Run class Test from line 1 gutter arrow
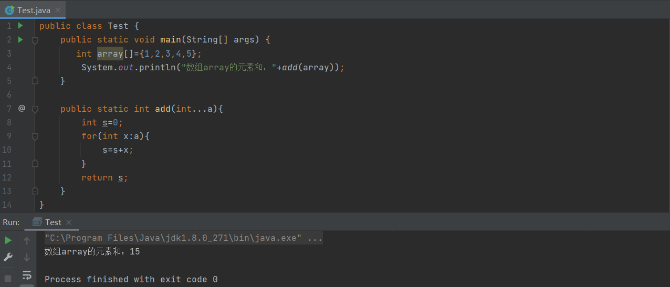Image resolution: width=670 pixels, height=287 pixels. [x=20, y=26]
